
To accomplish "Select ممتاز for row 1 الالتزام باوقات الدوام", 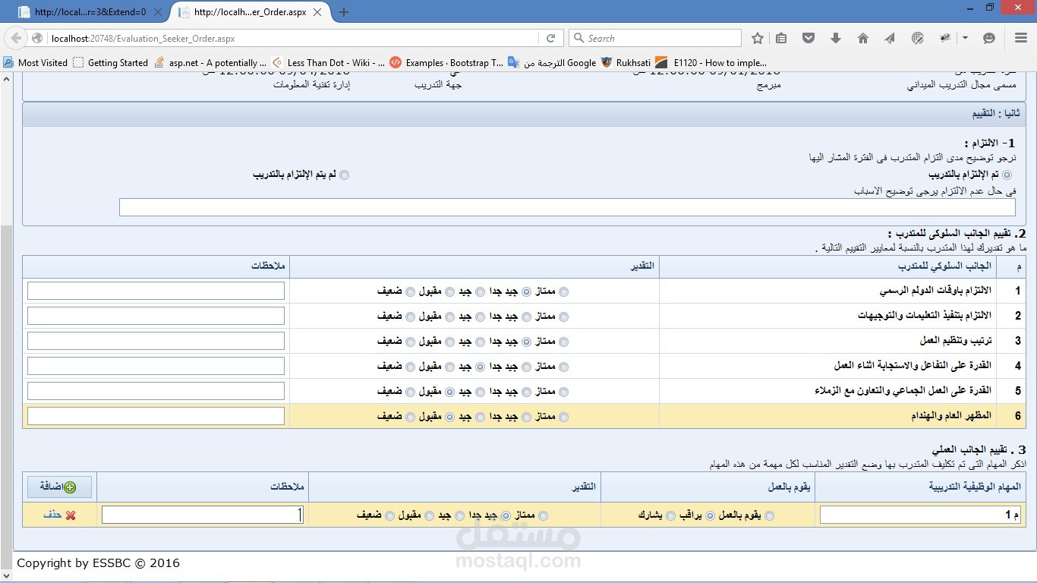I will point(563,291).
